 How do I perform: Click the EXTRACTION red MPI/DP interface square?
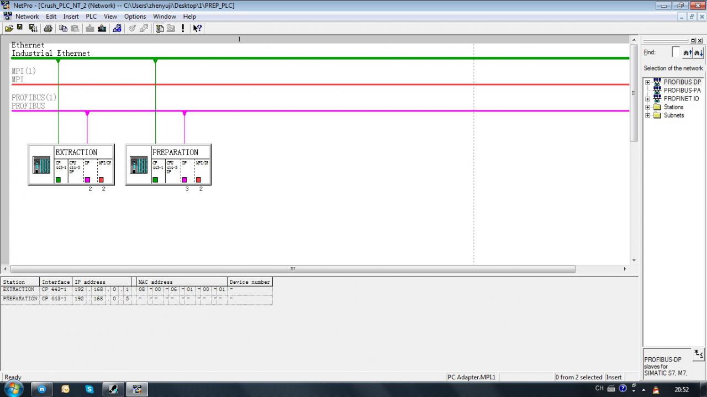tap(101, 179)
